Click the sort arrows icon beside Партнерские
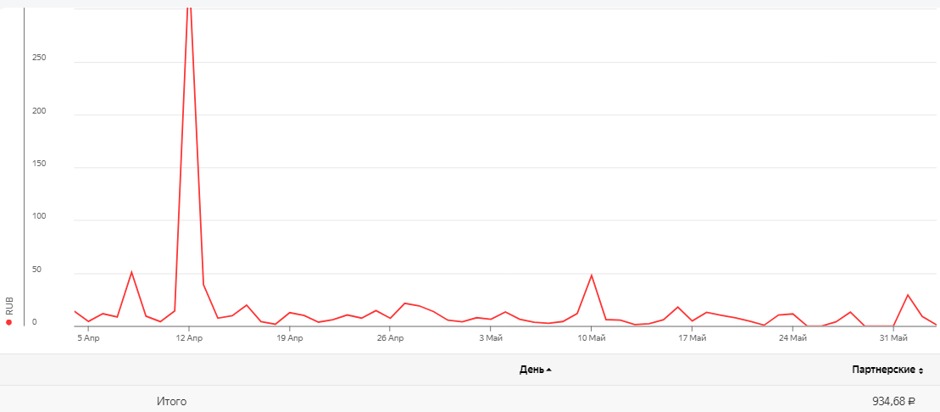This screenshot has height=412, width=940. tap(921, 370)
